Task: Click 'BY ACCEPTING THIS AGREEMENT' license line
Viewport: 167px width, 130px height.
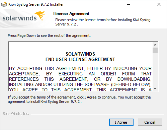Action: click(x=80, y=68)
